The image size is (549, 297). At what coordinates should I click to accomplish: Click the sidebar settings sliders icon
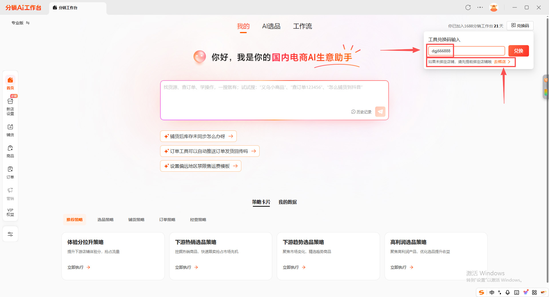coord(10,234)
